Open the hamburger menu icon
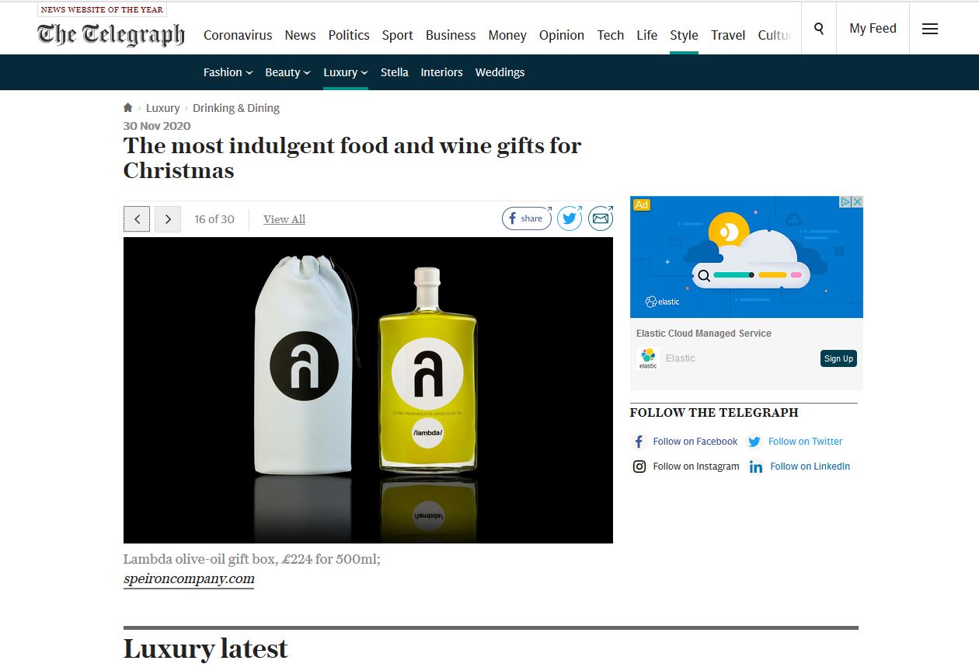The height and width of the screenshot is (671, 979). pyautogui.click(x=930, y=29)
